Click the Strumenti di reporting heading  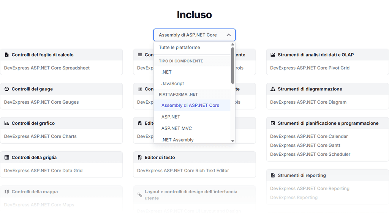(x=302, y=175)
